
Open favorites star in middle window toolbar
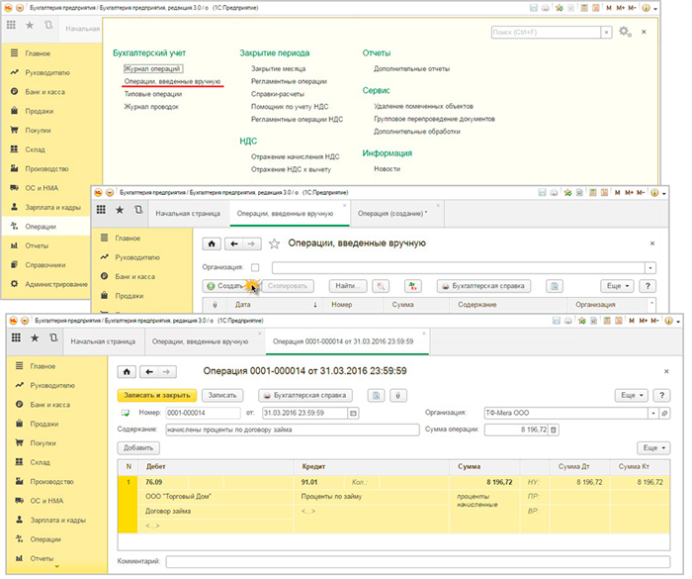120,210
